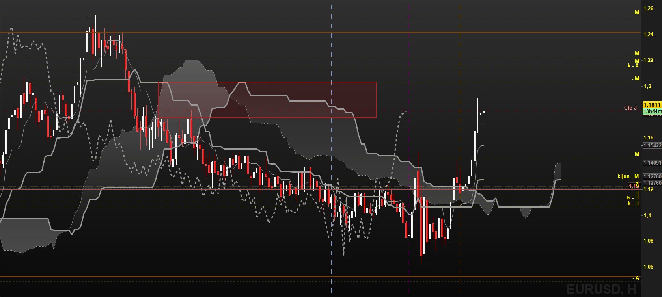Click the 1,08 price axis label
This screenshot has height=297, width=662.
tap(648, 241)
